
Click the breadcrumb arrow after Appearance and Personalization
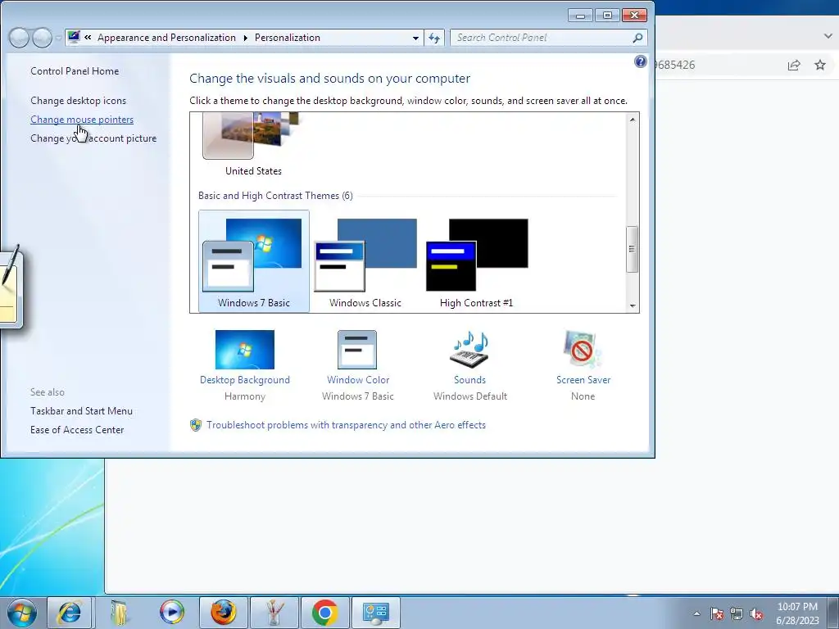click(245, 38)
